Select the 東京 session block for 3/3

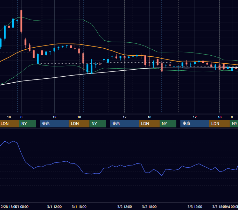(195, 124)
